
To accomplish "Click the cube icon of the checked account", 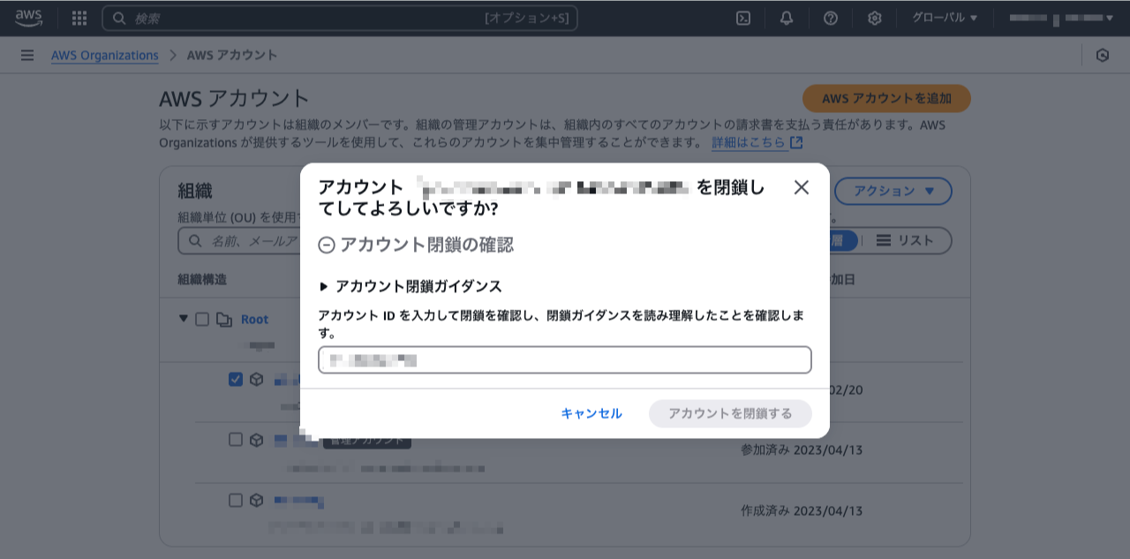I will coord(256,379).
